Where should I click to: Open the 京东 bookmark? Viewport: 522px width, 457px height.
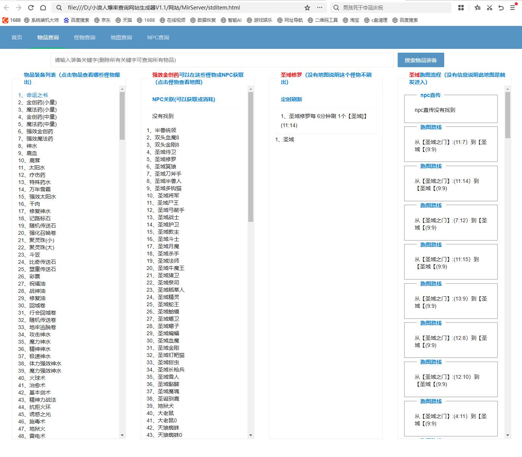102,20
